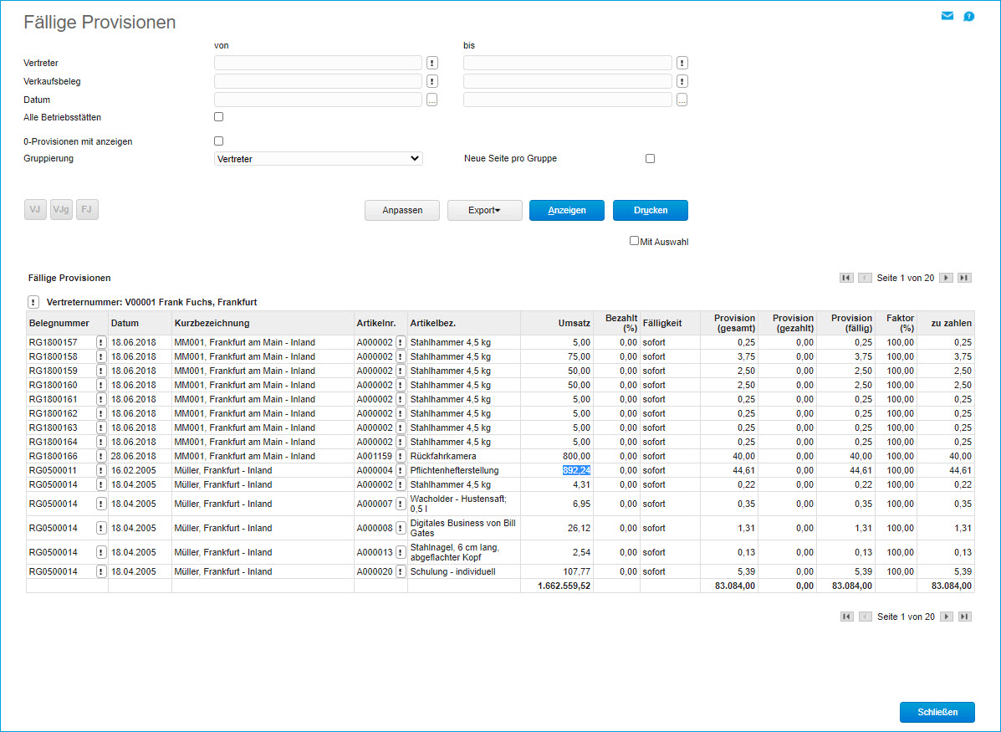Open article detail icon for A000008
The width and height of the screenshot is (1001, 732).
click(401, 528)
